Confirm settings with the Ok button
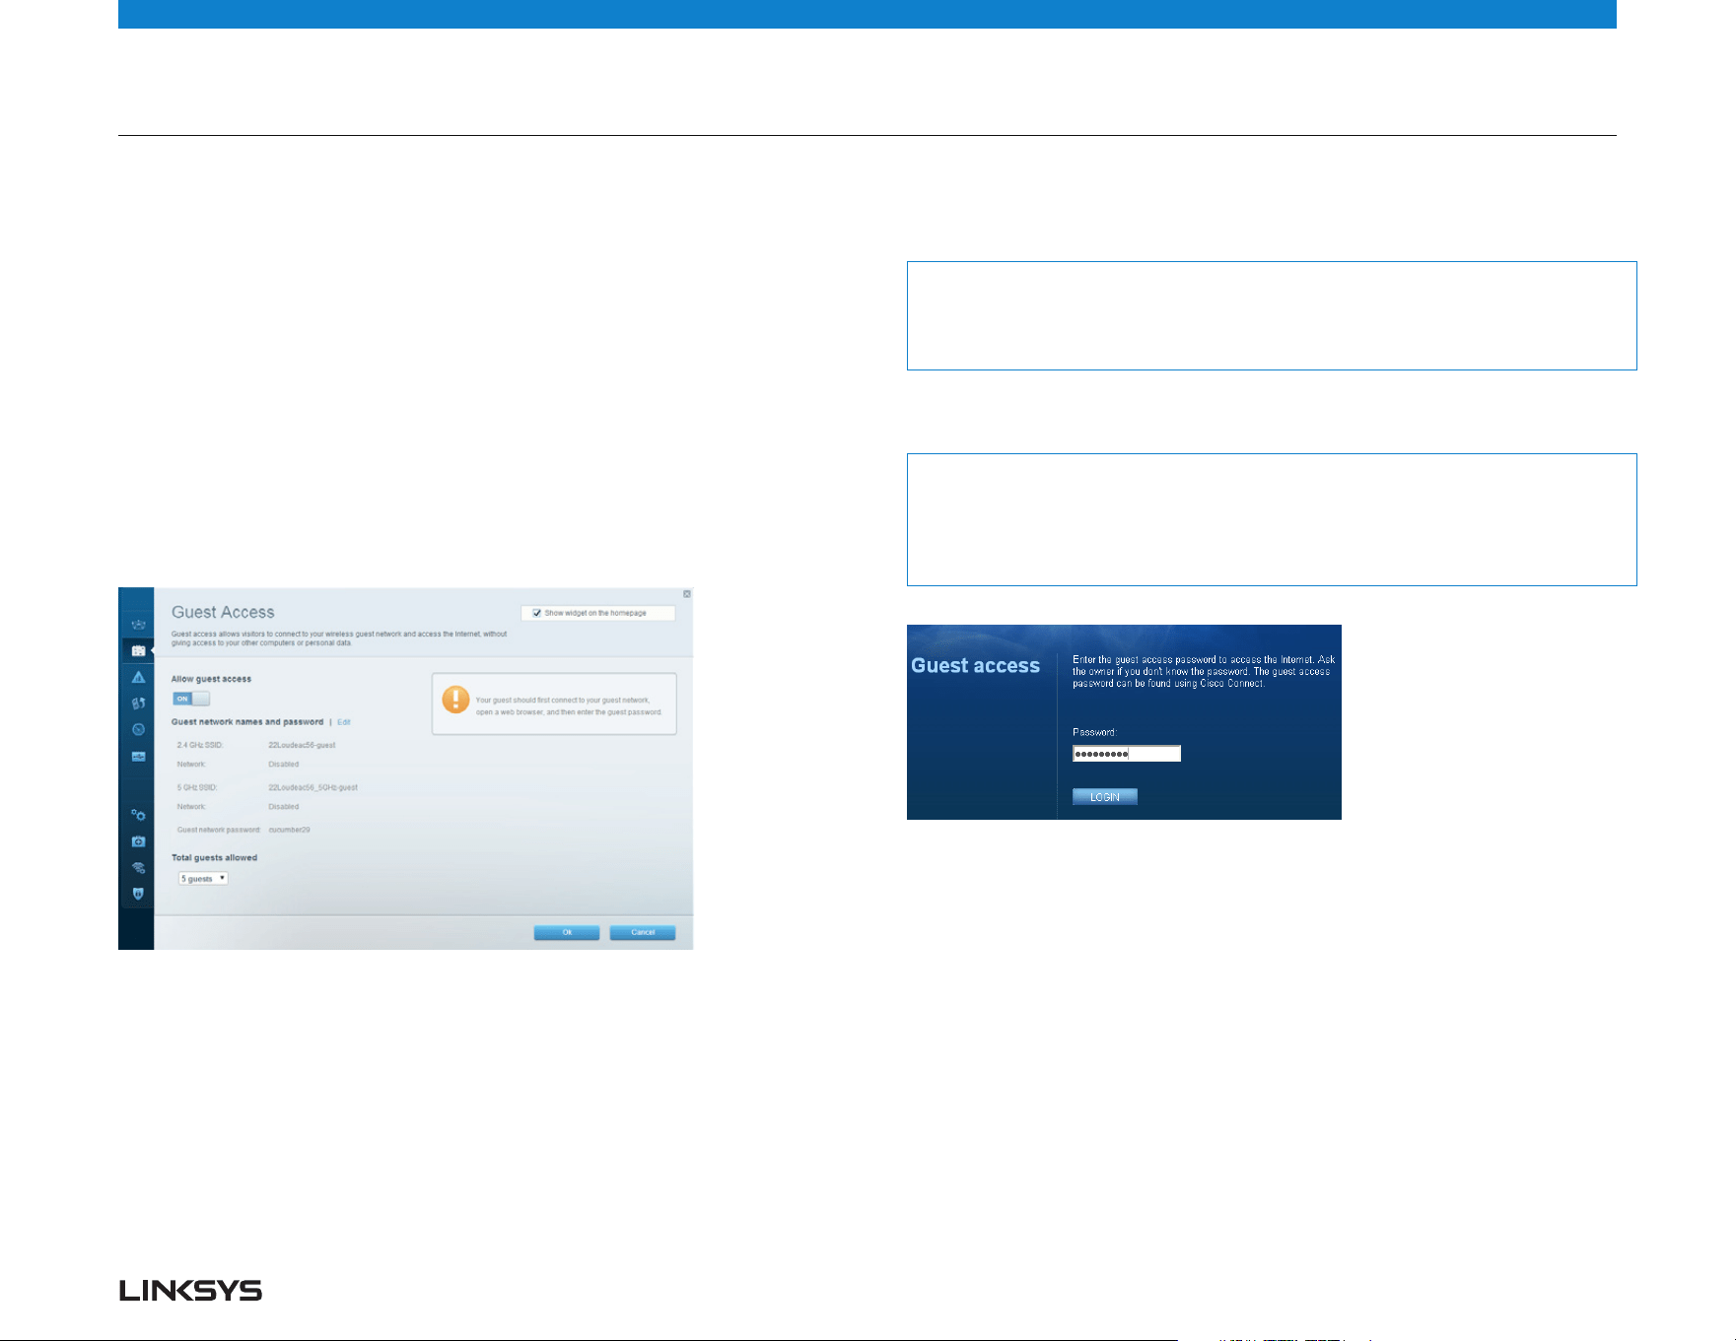The width and height of the screenshot is (1736, 1341). coord(567,932)
